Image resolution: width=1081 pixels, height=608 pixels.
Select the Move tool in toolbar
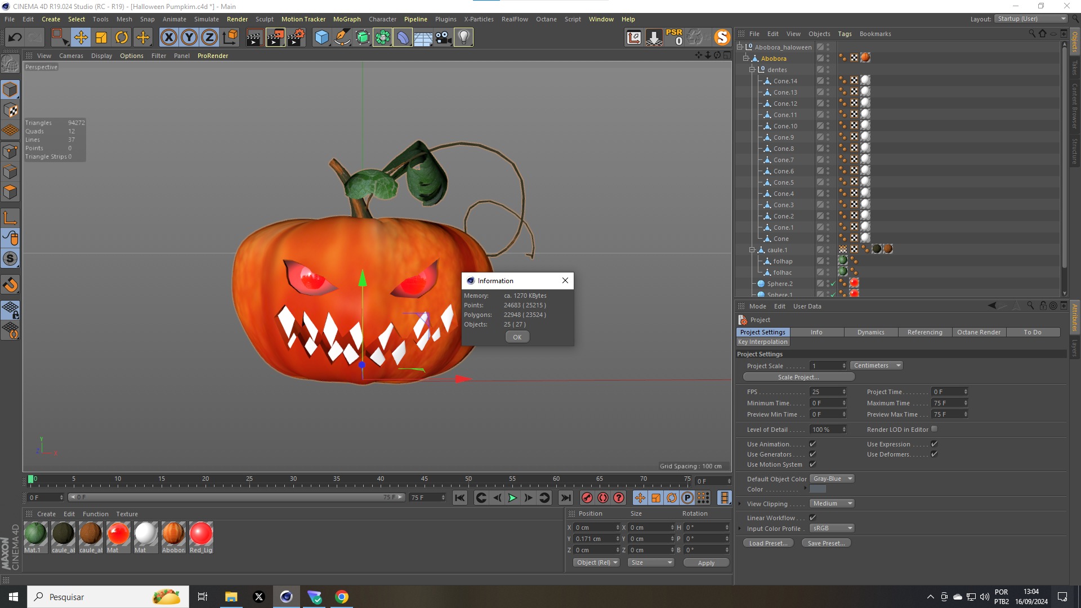point(81,38)
